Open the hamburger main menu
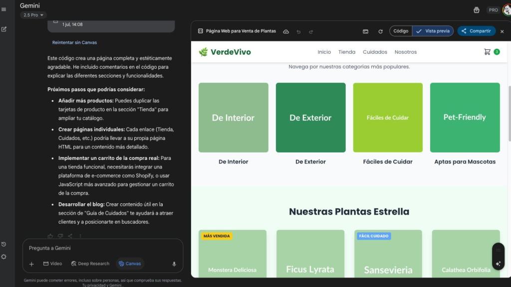The width and height of the screenshot is (511, 287). point(4,9)
